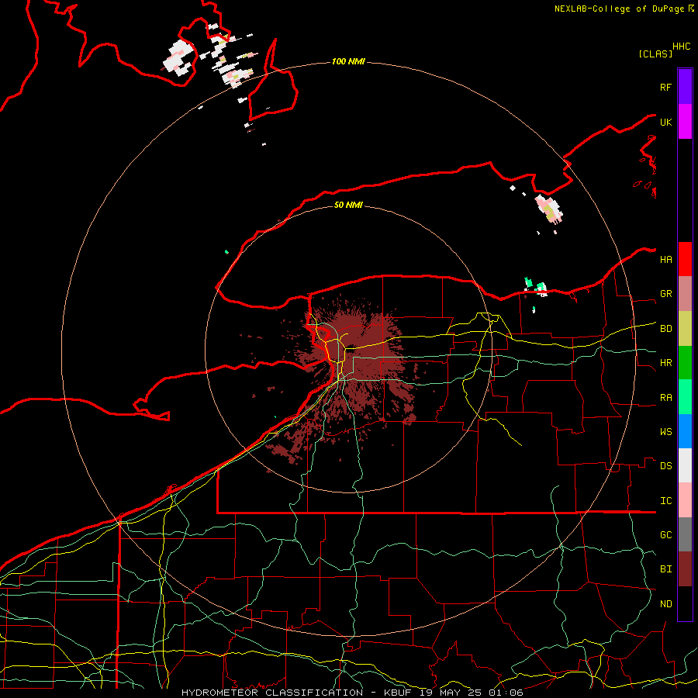Pick the dark green HR legend swatch
The width and height of the screenshot is (698, 698).
click(x=685, y=363)
